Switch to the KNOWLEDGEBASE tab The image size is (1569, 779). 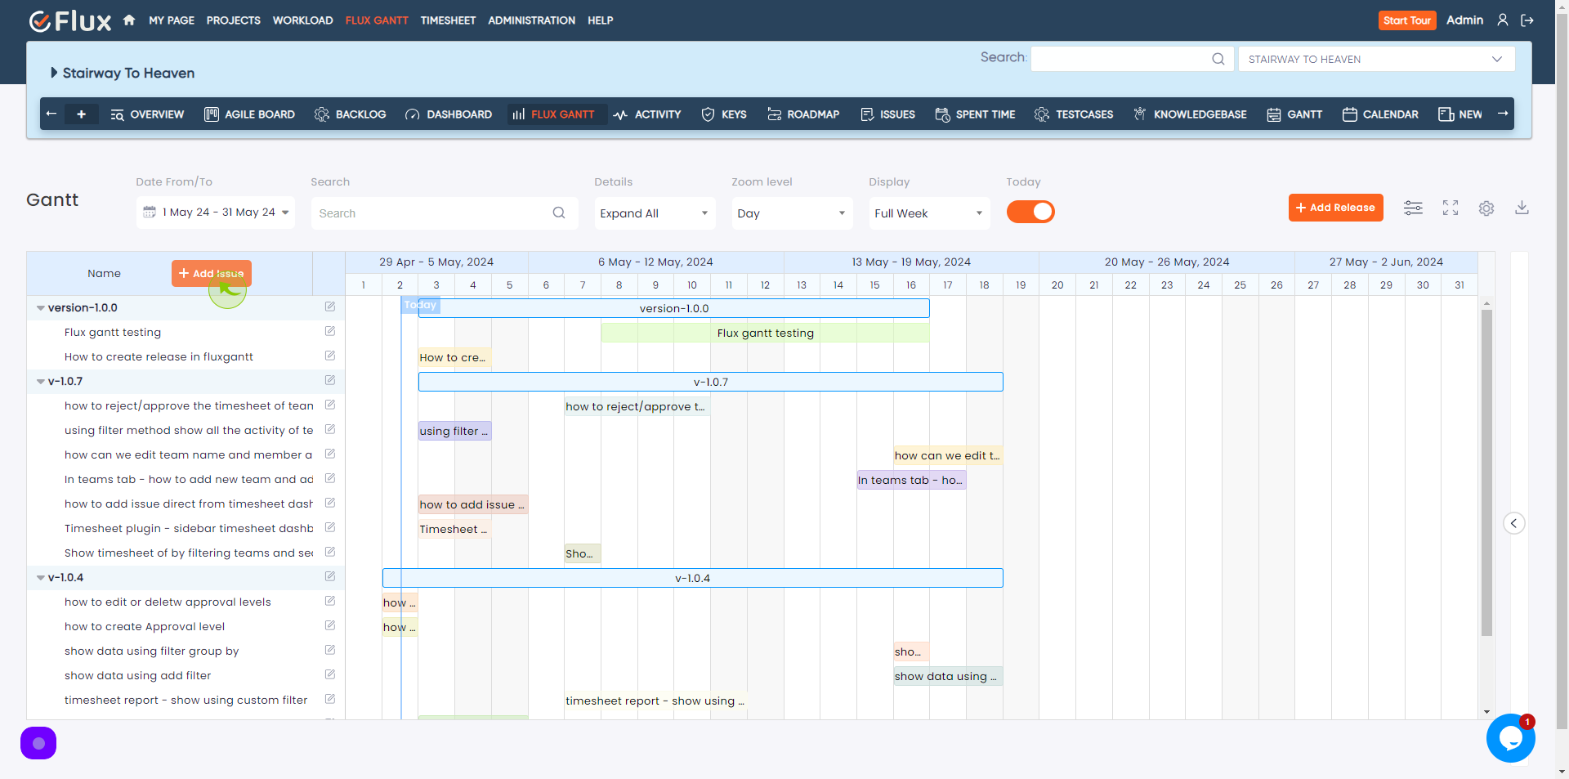[1190, 114]
